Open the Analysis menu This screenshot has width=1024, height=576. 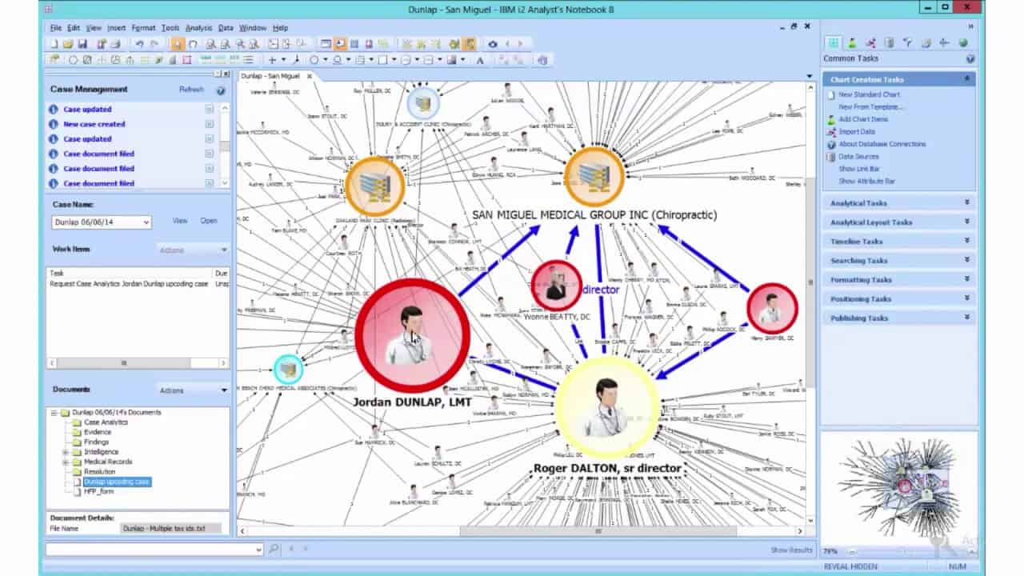pos(199,28)
